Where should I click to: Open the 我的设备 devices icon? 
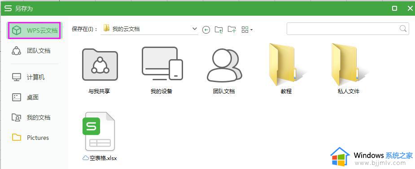pyautogui.click(x=162, y=64)
